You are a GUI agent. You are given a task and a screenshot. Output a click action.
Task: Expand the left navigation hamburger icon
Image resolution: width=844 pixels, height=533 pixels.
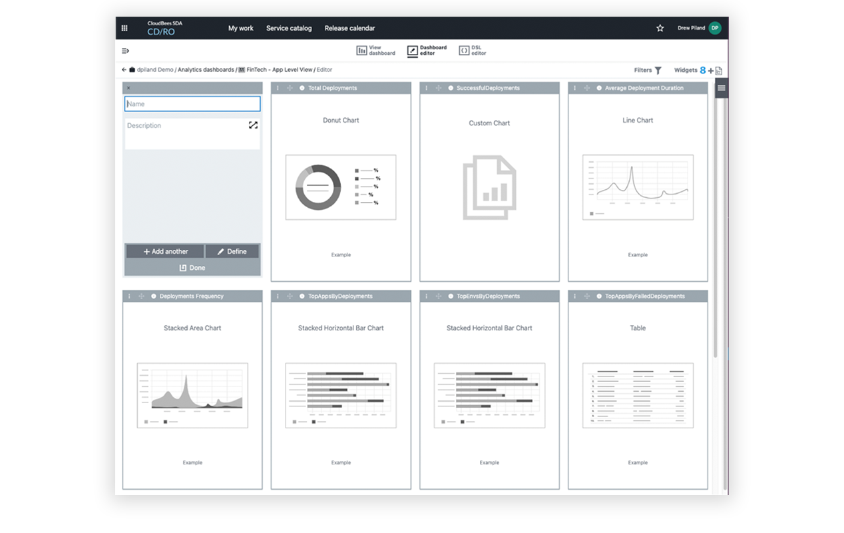click(125, 51)
